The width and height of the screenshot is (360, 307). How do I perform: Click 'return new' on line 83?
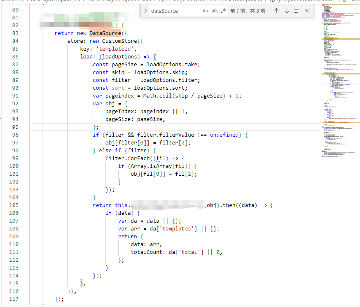[70, 33]
